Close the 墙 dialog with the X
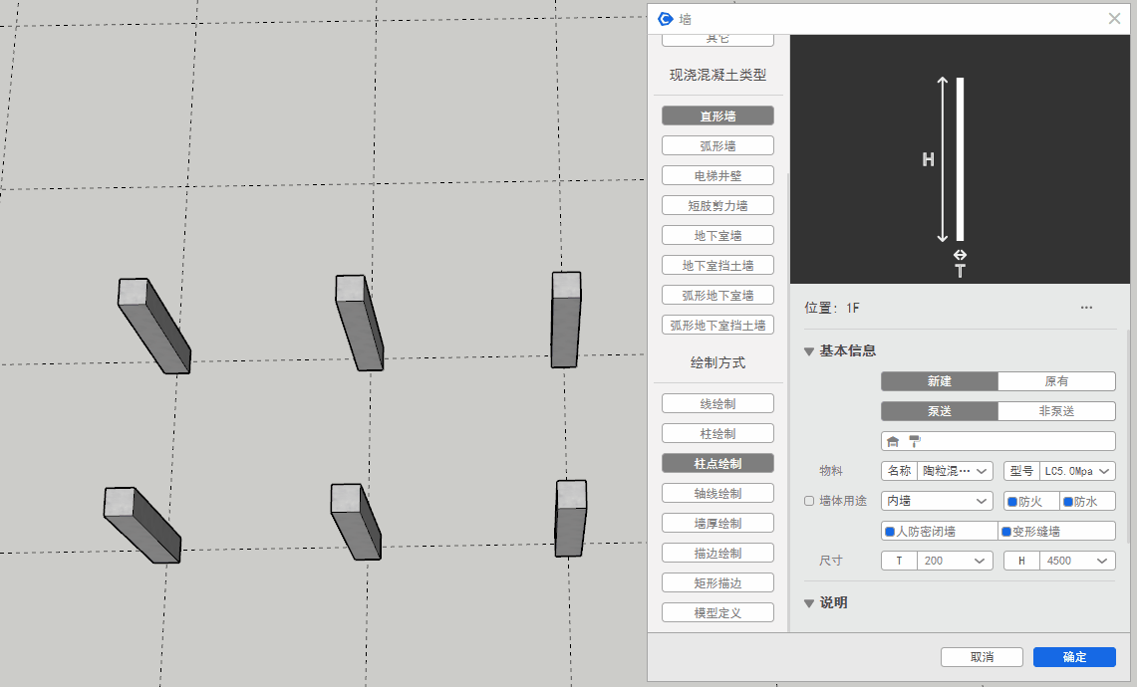This screenshot has width=1137, height=687. (1115, 19)
